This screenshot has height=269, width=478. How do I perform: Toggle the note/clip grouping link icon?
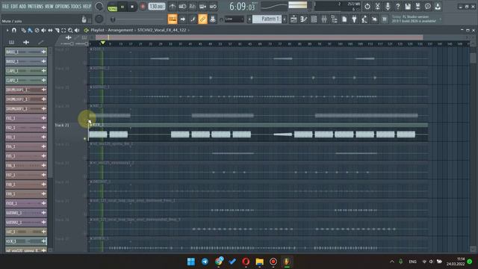click(202, 19)
